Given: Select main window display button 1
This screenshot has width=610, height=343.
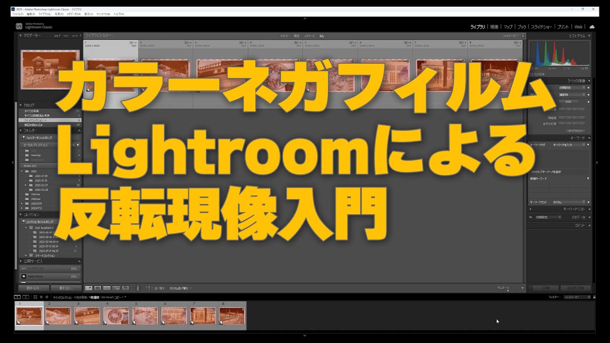Looking at the screenshot, I should click(x=18, y=297).
